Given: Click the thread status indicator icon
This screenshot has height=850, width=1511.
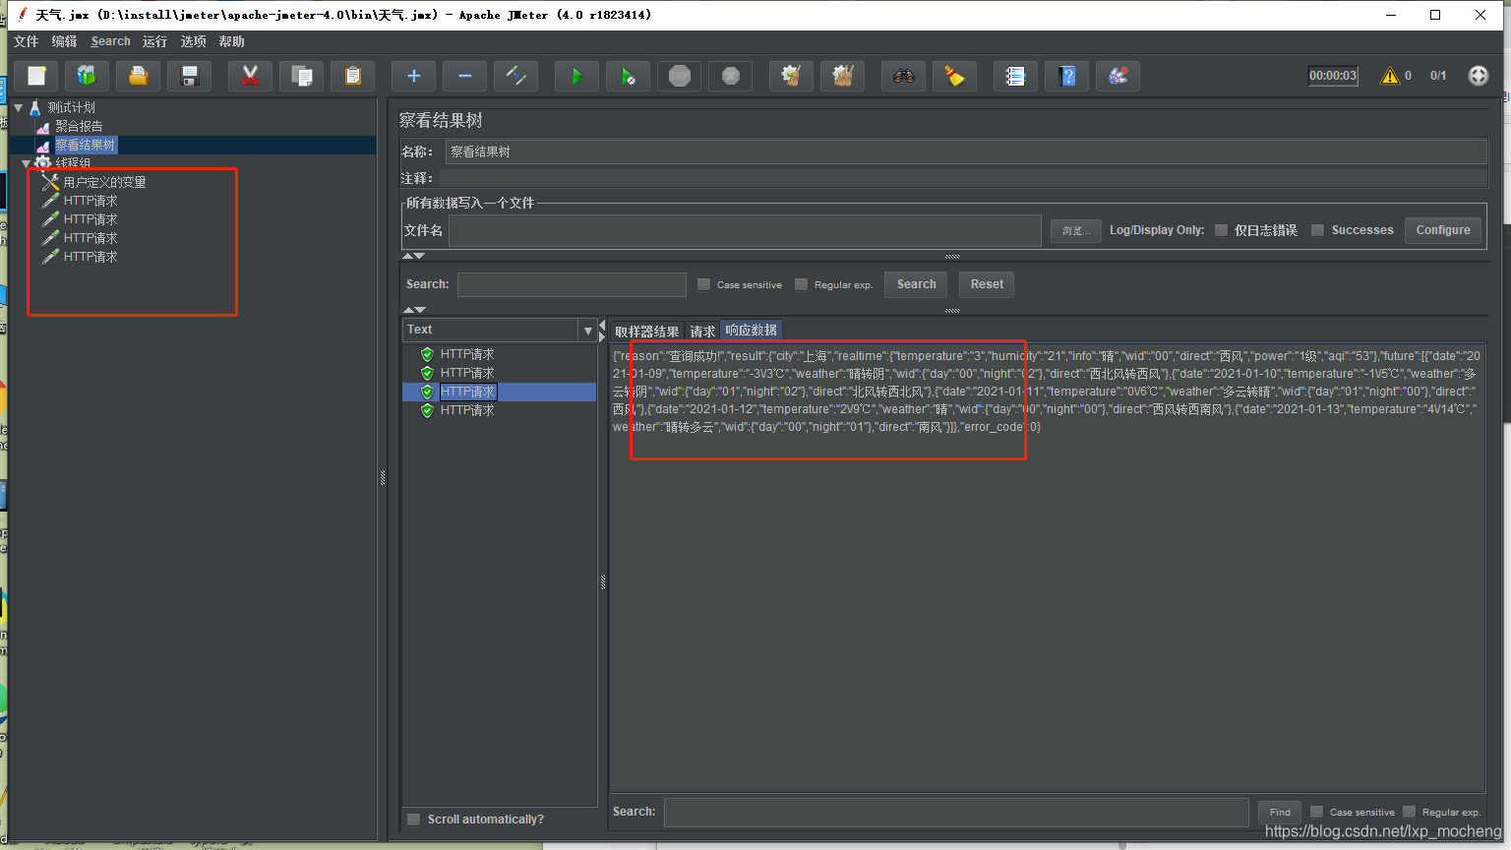Looking at the screenshot, I should pos(1479,76).
